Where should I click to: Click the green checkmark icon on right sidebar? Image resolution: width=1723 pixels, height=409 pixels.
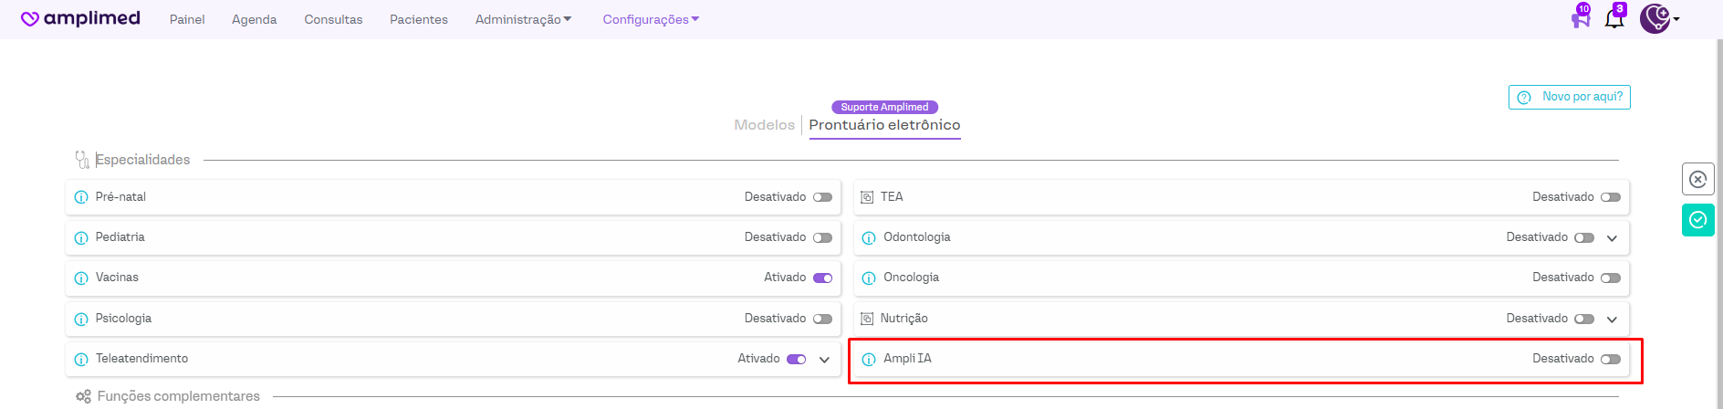point(1697,220)
